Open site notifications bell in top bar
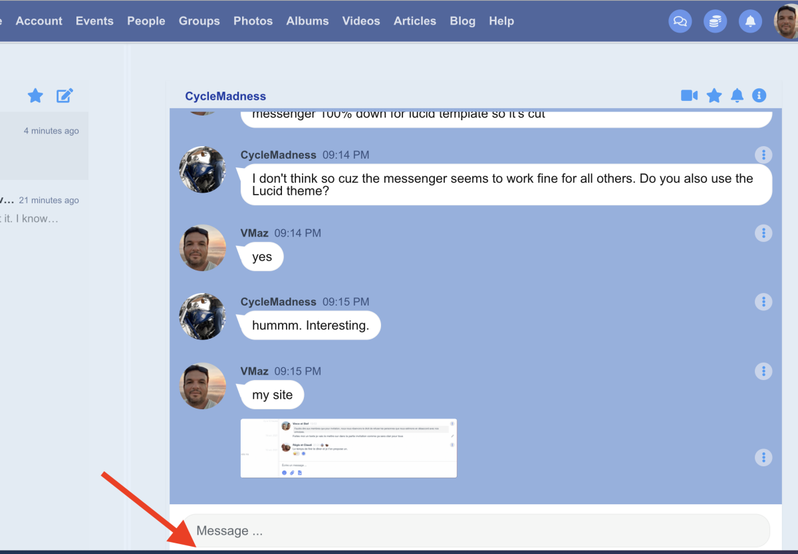 750,21
